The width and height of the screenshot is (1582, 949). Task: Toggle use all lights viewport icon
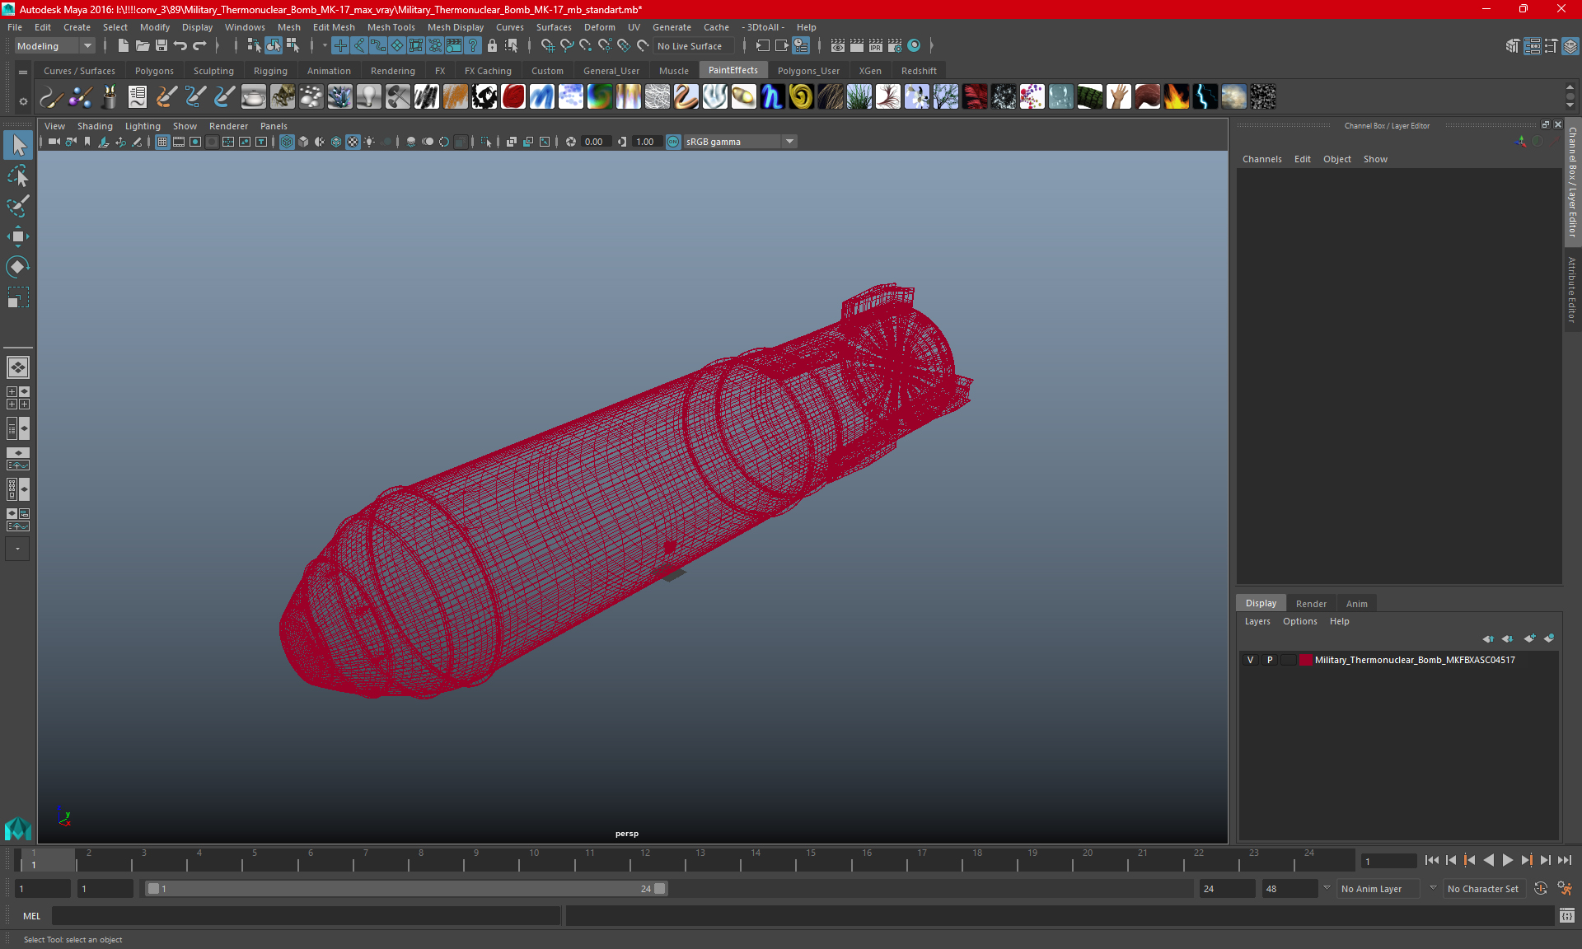point(369,142)
